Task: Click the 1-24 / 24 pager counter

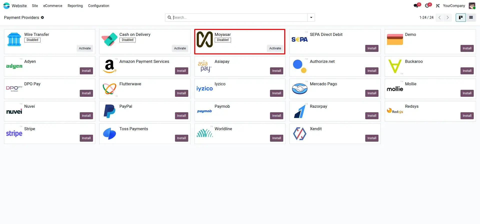Action: click(426, 17)
